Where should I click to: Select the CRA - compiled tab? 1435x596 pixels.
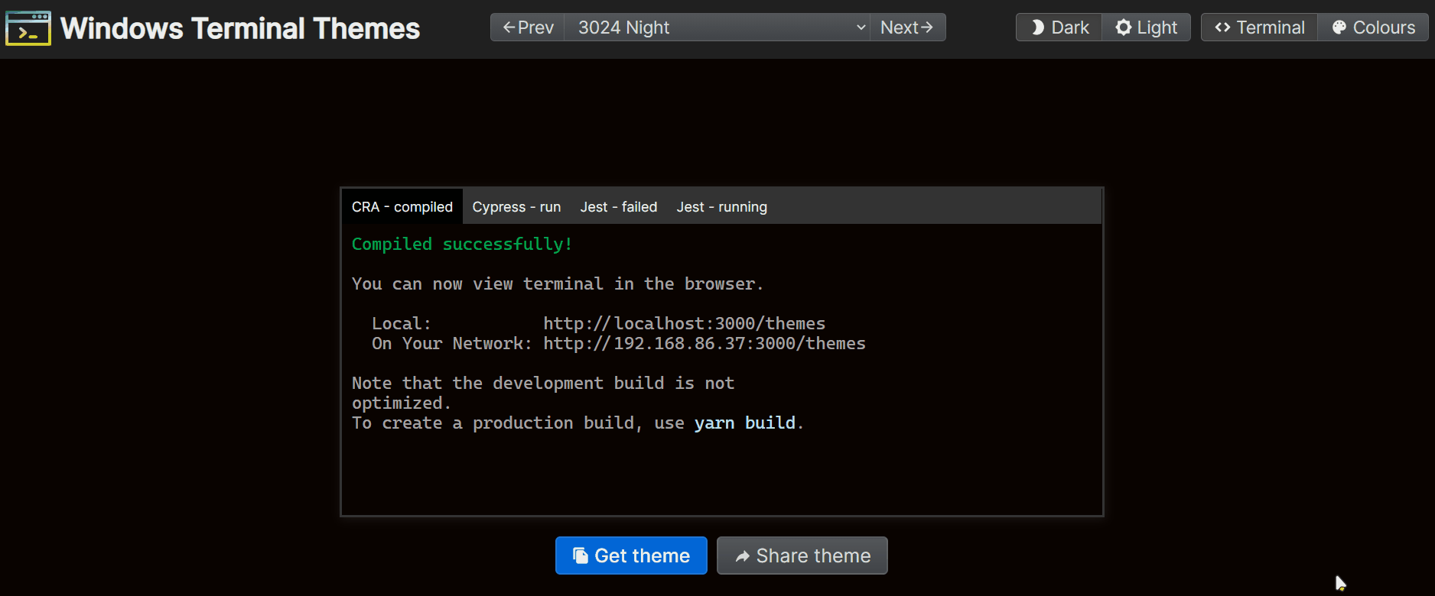tap(402, 207)
